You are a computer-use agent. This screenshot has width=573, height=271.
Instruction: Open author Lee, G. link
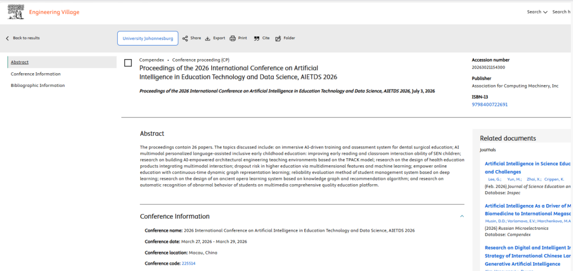[495, 180]
